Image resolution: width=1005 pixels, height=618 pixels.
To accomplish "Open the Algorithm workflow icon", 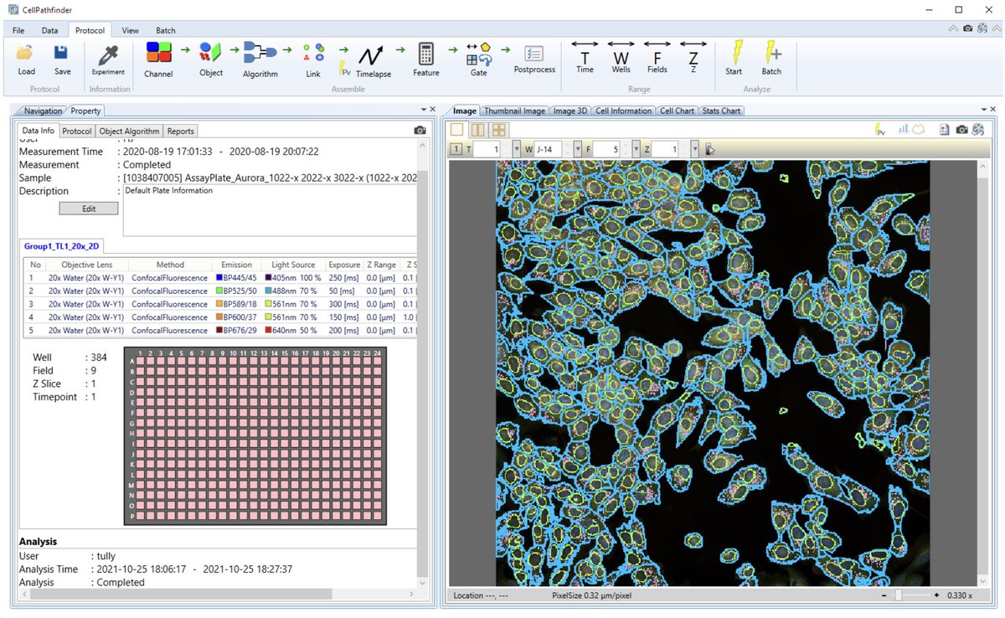I will point(260,59).
